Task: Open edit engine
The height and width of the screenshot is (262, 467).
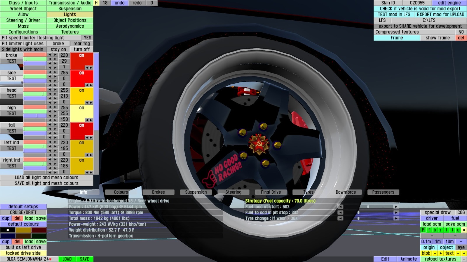Action: click(x=449, y=3)
